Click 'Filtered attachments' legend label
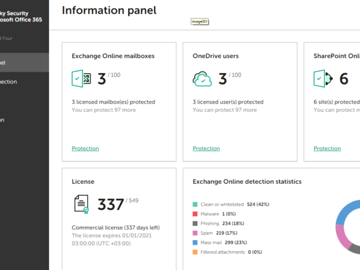This screenshot has width=360, height=270. click(x=223, y=252)
